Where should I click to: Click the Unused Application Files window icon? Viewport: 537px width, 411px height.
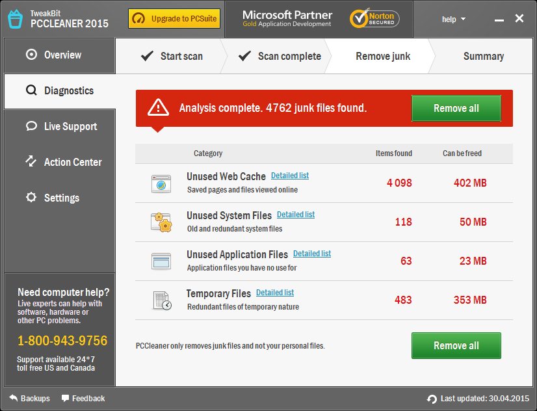[x=161, y=261]
